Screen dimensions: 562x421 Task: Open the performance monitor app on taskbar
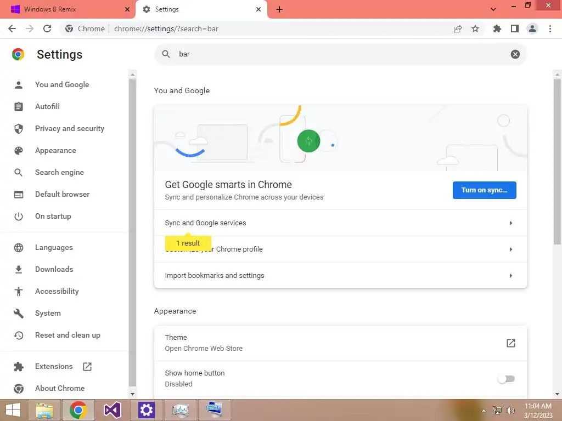click(180, 410)
